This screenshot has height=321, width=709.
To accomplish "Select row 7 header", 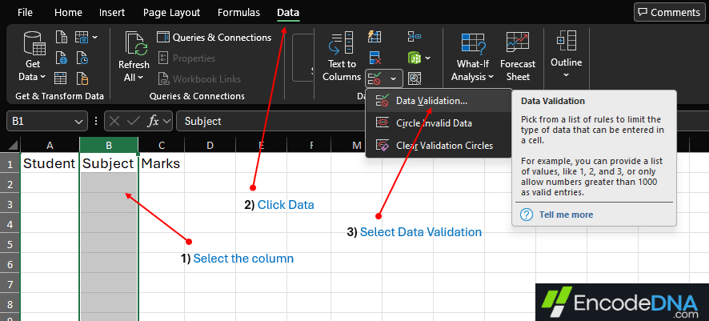I will click(10, 284).
